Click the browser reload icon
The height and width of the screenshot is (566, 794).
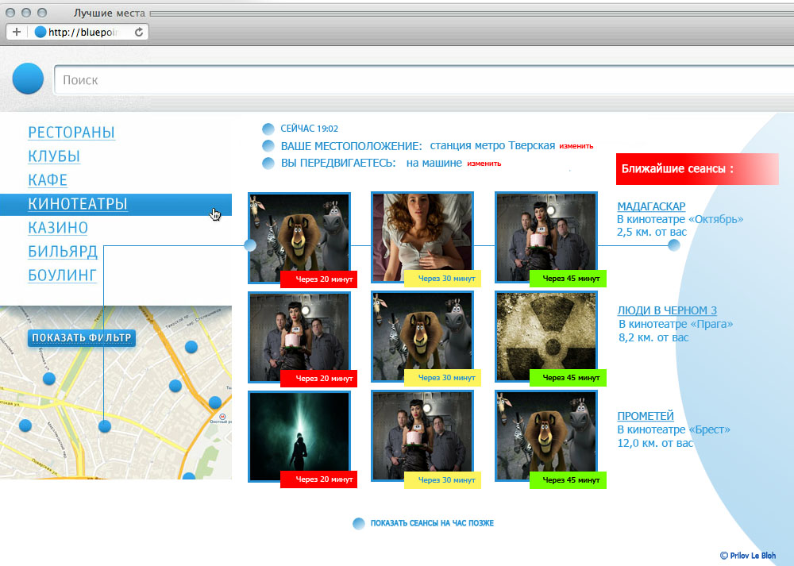pos(139,33)
